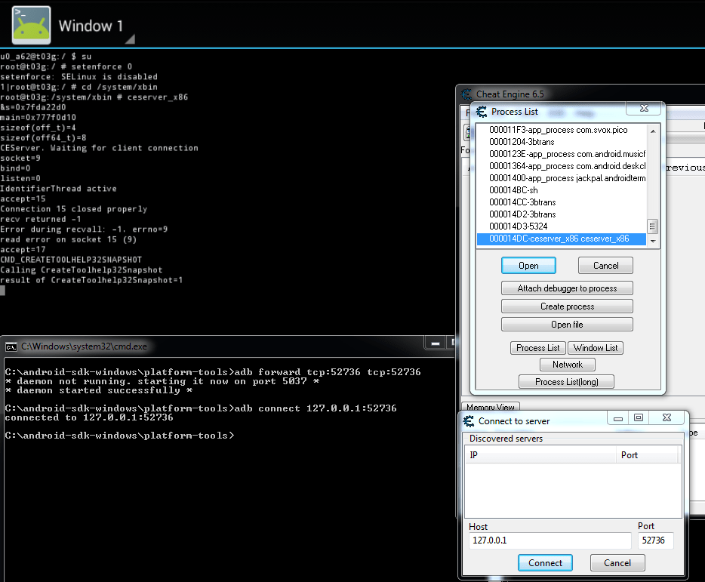This screenshot has width=705, height=582.
Task: Click the Process List(long) button
Action: 567,381
